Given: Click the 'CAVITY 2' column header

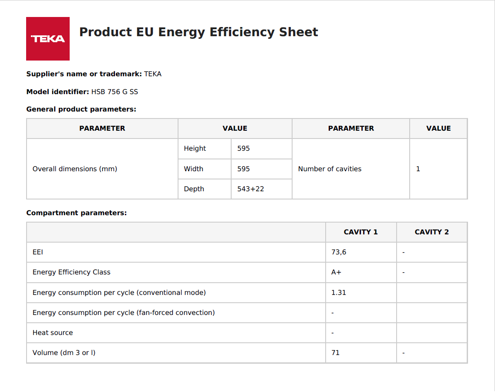Looking at the screenshot, I should 431,232.
